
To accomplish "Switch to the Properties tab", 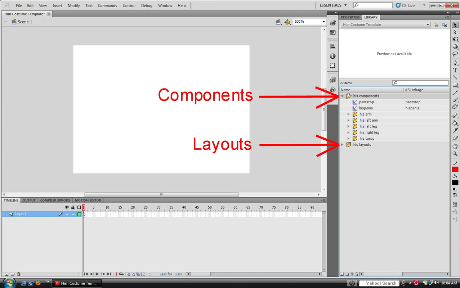I will point(350,17).
